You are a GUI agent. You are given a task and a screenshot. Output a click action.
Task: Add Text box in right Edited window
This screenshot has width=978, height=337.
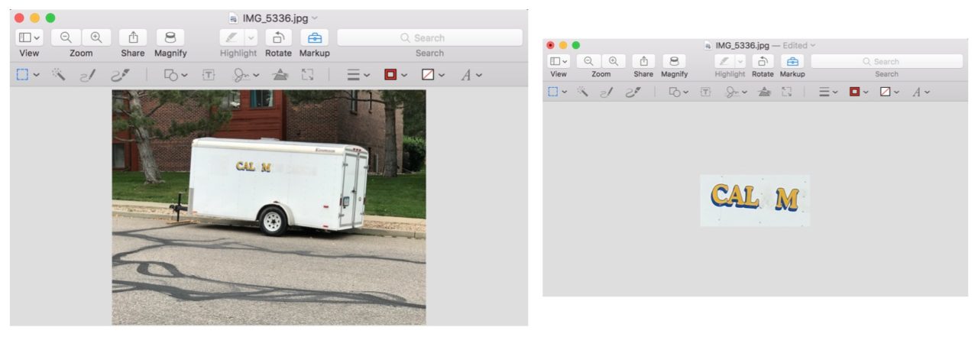(706, 92)
